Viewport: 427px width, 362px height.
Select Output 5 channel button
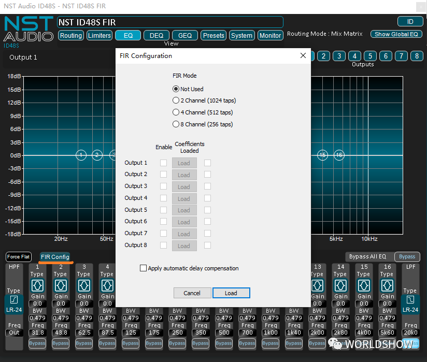coord(370,56)
